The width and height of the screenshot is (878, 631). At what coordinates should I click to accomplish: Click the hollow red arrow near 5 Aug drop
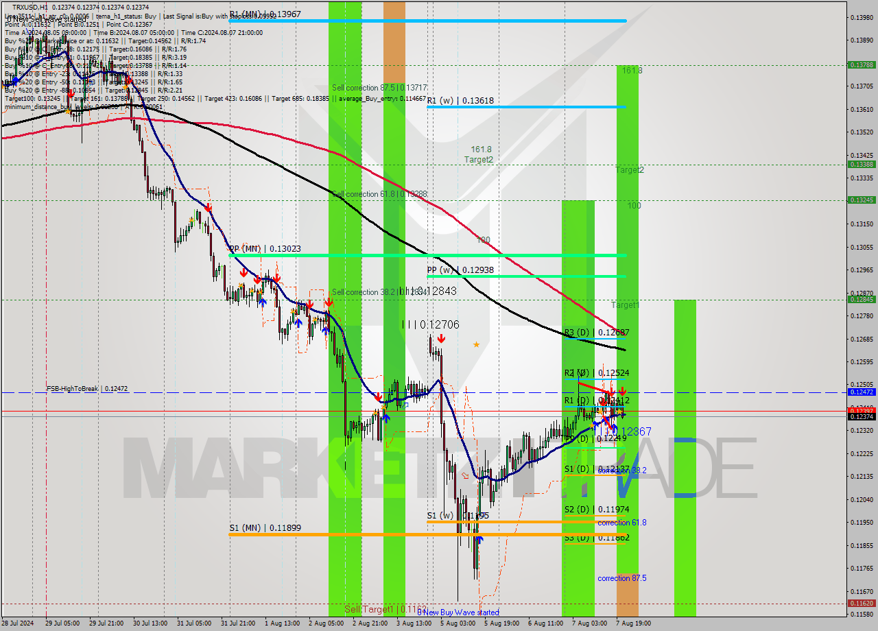coord(466,475)
